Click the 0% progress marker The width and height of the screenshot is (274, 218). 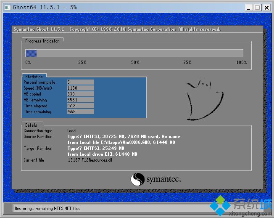28,62
